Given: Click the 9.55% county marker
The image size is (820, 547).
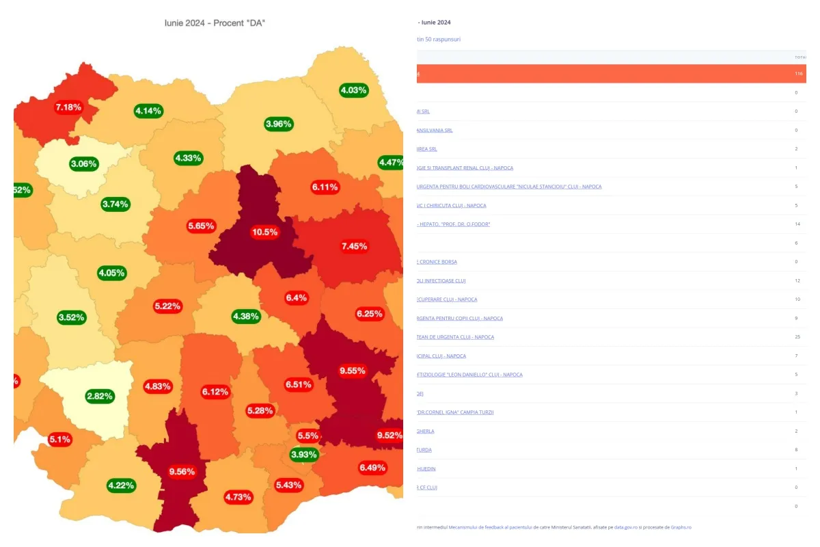Looking at the screenshot, I should (353, 371).
